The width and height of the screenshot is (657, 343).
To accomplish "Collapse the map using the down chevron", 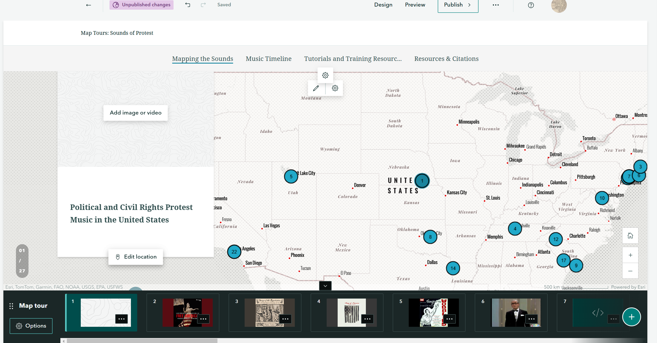I will [x=325, y=286].
